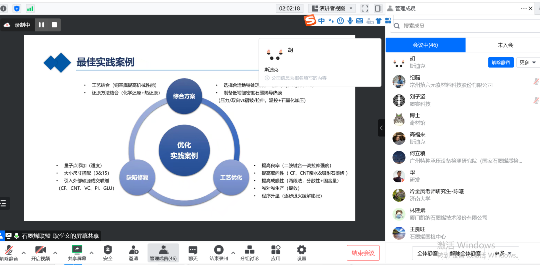Open 分组讨论 breakout rooms
The height and width of the screenshot is (265, 540).
tap(249, 253)
